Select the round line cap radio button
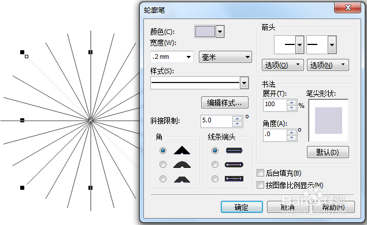This screenshot has width=367, height=225. 215,165
